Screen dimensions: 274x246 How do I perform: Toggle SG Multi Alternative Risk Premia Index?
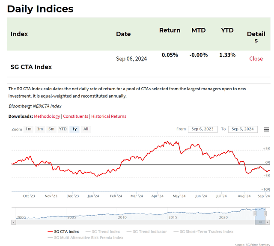tap(86, 237)
